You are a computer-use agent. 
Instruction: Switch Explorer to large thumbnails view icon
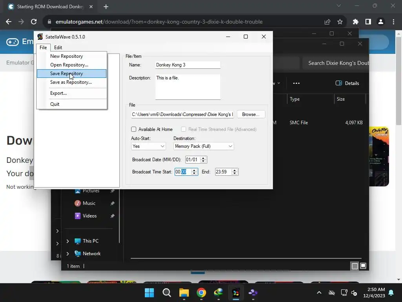point(363,266)
